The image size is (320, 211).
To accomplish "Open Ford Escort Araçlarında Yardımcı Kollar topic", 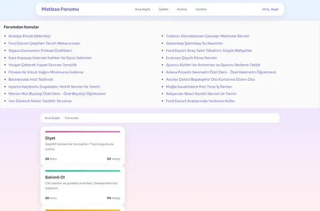I will (201, 101).
